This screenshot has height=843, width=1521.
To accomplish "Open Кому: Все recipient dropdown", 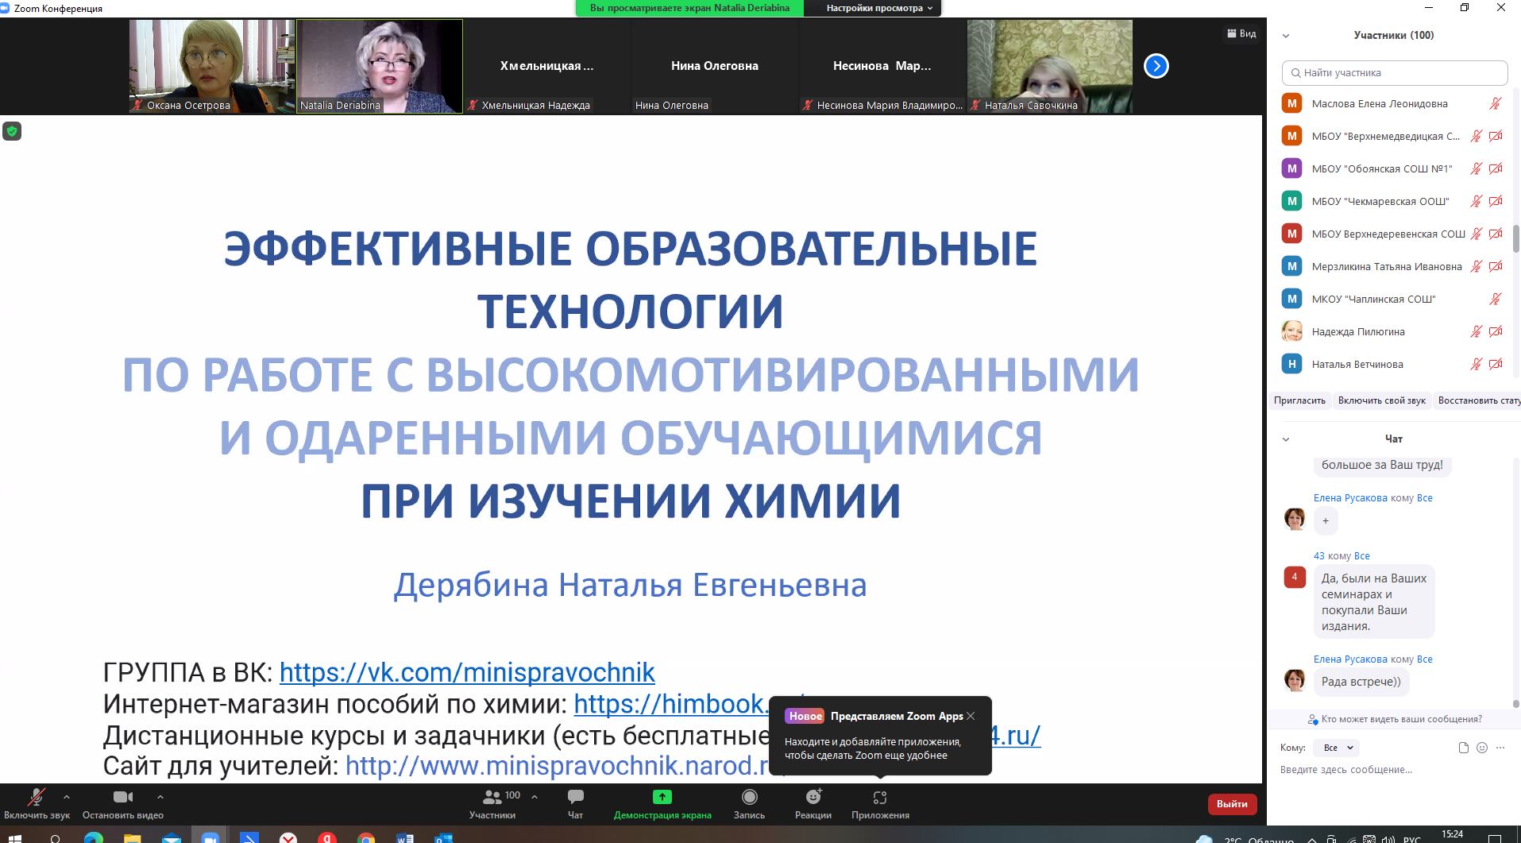I will point(1337,748).
